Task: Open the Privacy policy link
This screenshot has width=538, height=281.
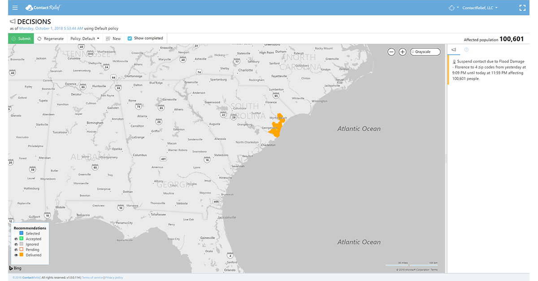Action: tap(114, 277)
